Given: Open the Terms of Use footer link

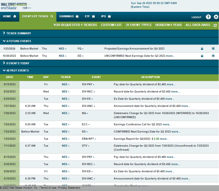Looking at the screenshot, I should click(x=48, y=188).
